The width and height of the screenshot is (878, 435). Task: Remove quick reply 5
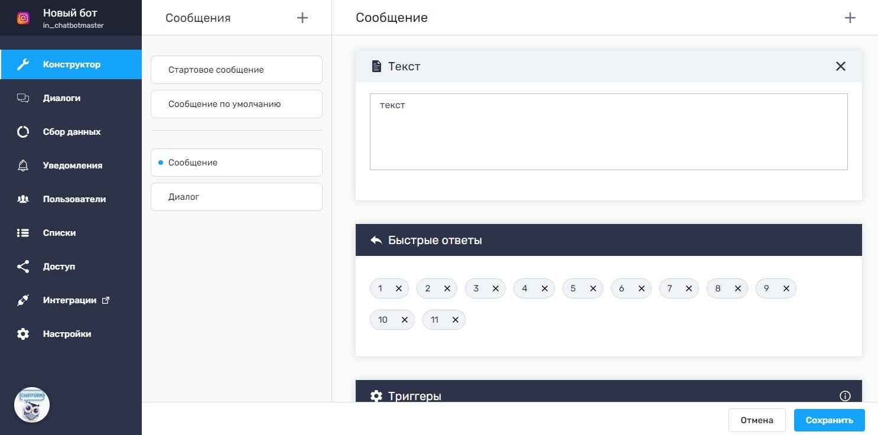click(x=593, y=288)
